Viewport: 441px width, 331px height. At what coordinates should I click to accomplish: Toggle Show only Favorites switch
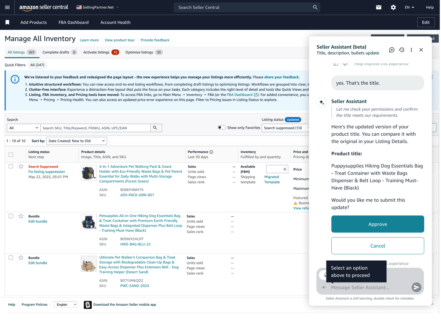pyautogui.click(x=222, y=127)
